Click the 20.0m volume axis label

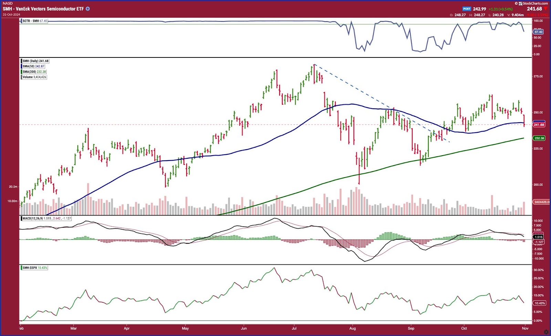coord(13,187)
